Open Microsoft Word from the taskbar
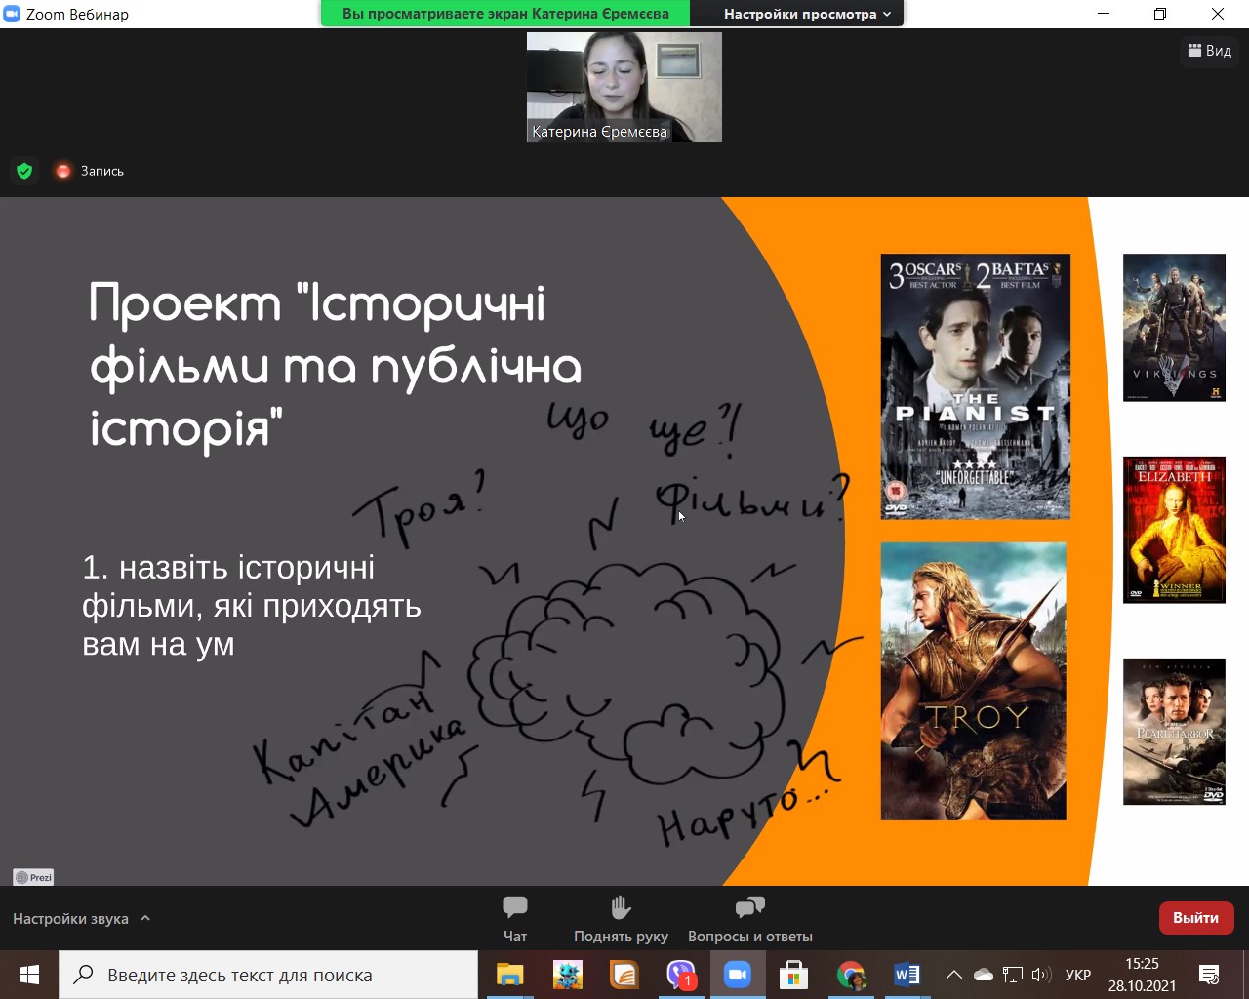The width and height of the screenshot is (1249, 999). coord(907,975)
